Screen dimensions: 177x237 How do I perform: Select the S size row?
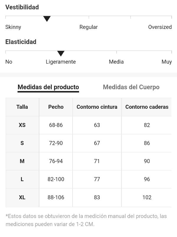click(88, 143)
